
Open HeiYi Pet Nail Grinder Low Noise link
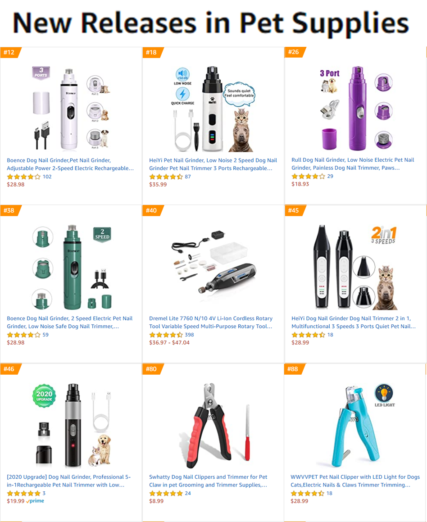pyautogui.click(x=213, y=164)
